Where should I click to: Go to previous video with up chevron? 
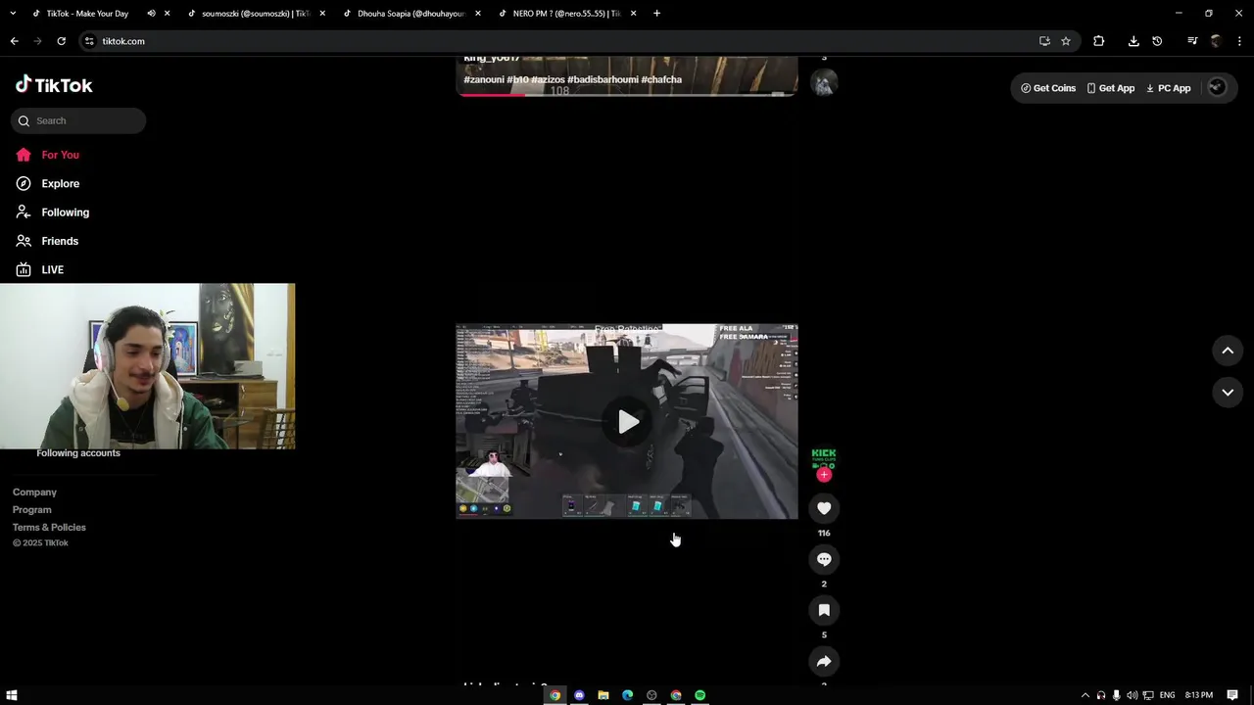1228,351
